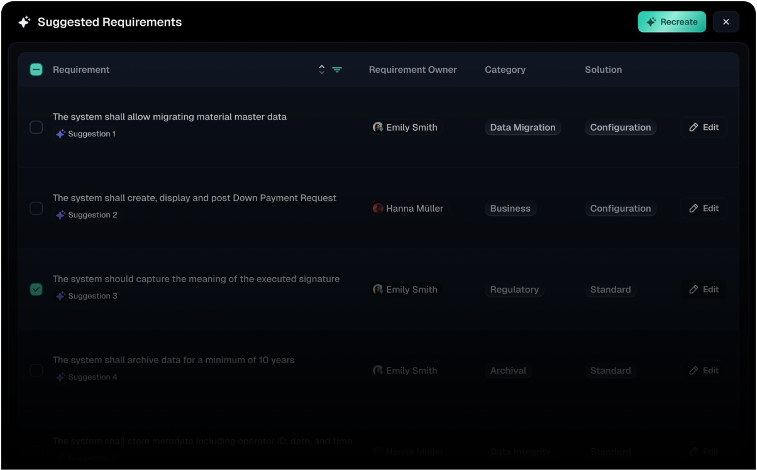Click the sort arrows in Requirement header
This screenshot has height=470, width=757.
click(322, 70)
